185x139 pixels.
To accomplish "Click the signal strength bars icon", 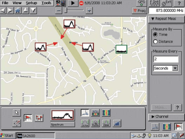I will point(117,123).
